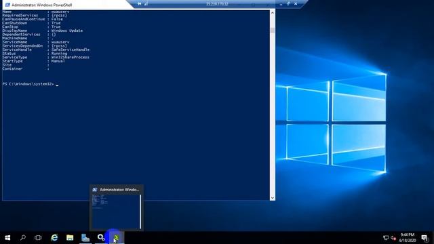The image size is (434, 244).
Task: Click the muted volume tray icon
Action: point(393,238)
